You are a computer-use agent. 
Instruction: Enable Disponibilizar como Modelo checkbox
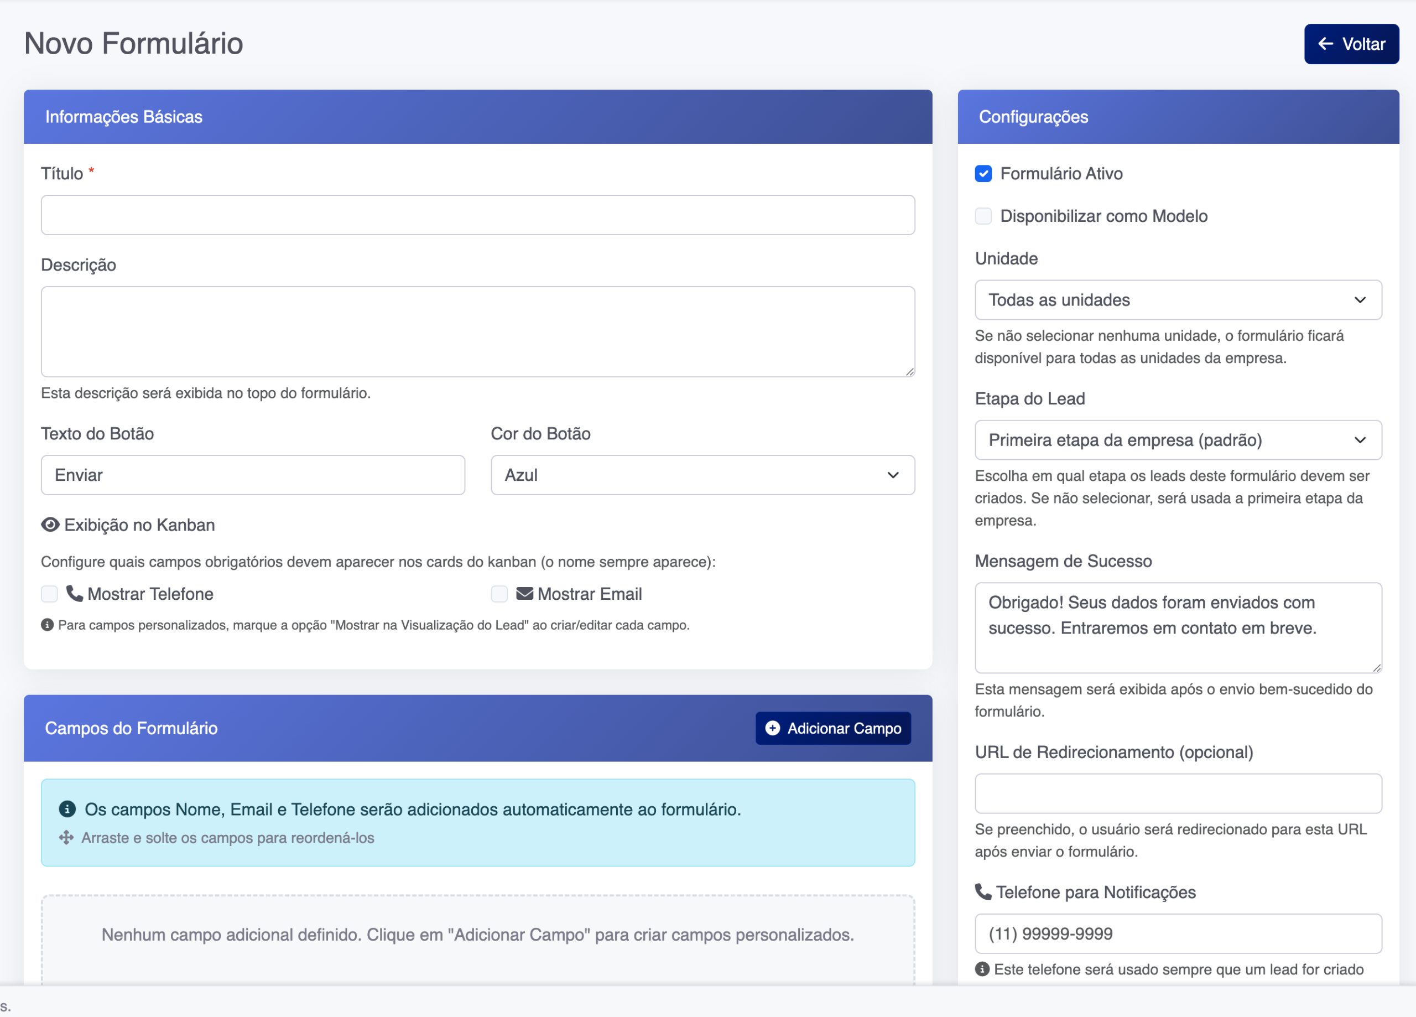click(x=983, y=216)
